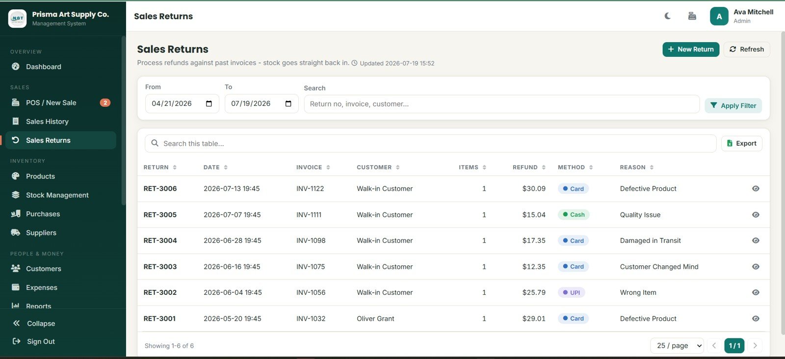This screenshot has height=359, width=785.
Task: Open the cash register icon in header
Action: point(692,16)
